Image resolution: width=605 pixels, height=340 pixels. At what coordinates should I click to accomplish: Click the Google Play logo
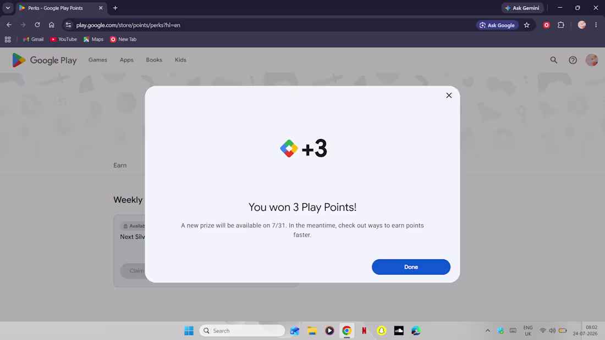(x=45, y=60)
